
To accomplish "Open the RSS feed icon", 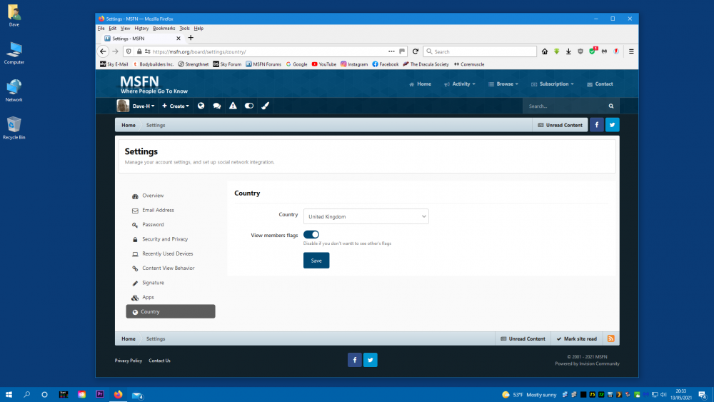I will (x=610, y=338).
